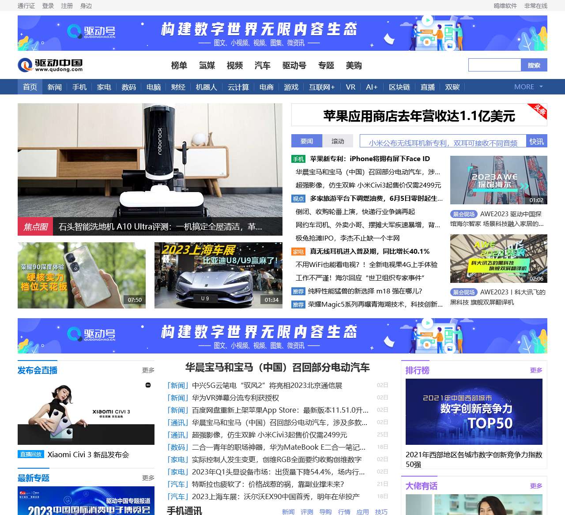This screenshot has height=515, width=565.
Task: Click the 鸥维软件 link
Action: [505, 6]
